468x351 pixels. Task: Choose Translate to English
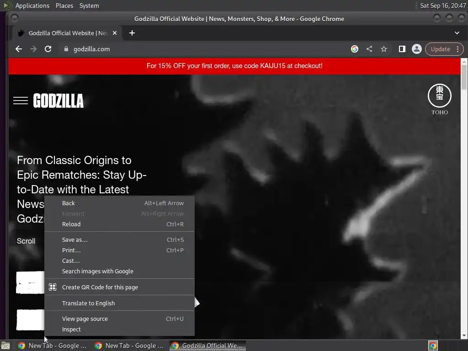coord(119,303)
